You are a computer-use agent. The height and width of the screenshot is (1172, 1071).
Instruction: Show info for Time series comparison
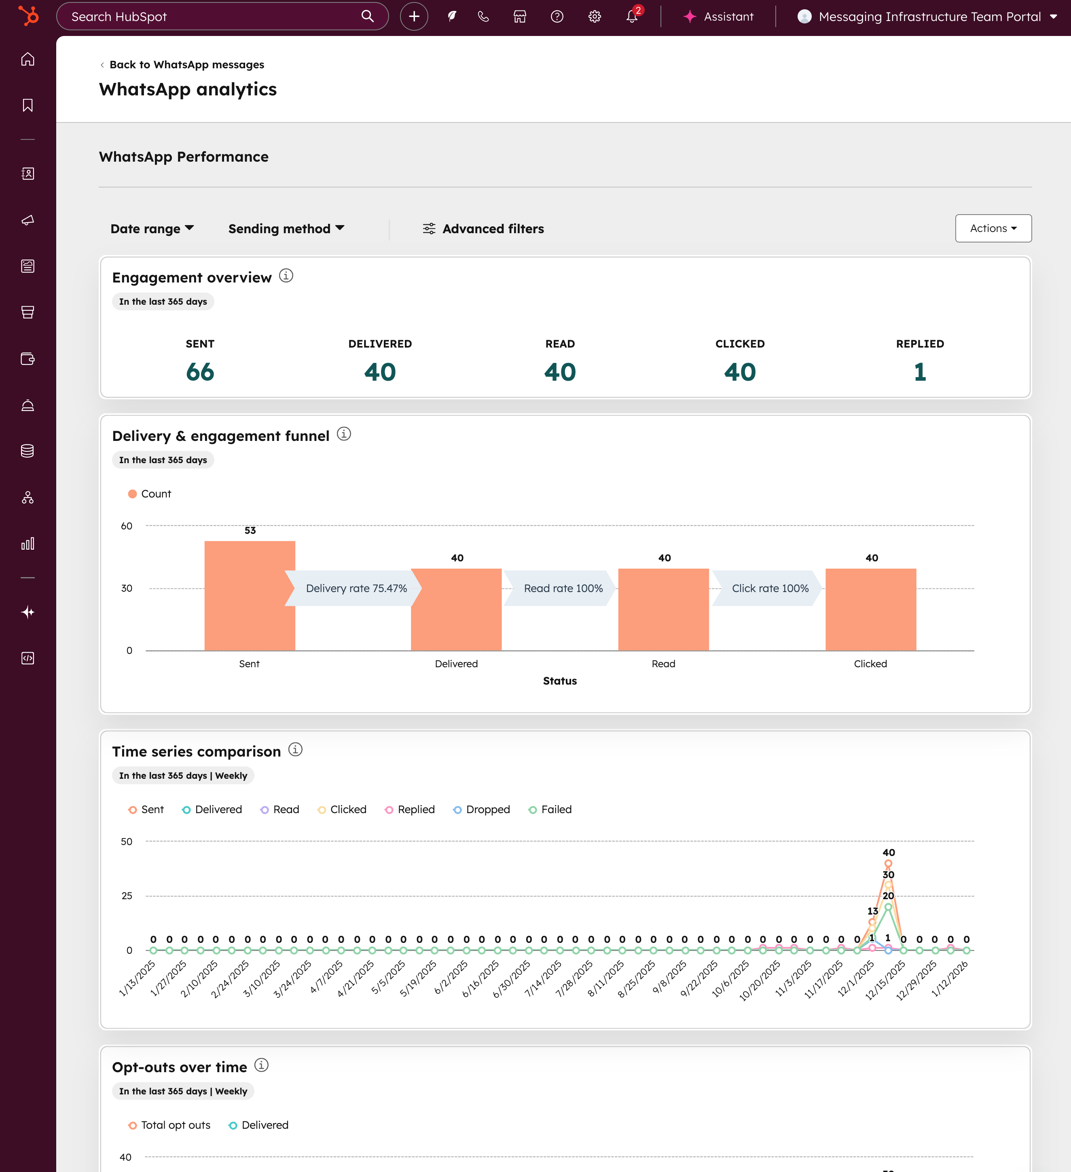(296, 749)
